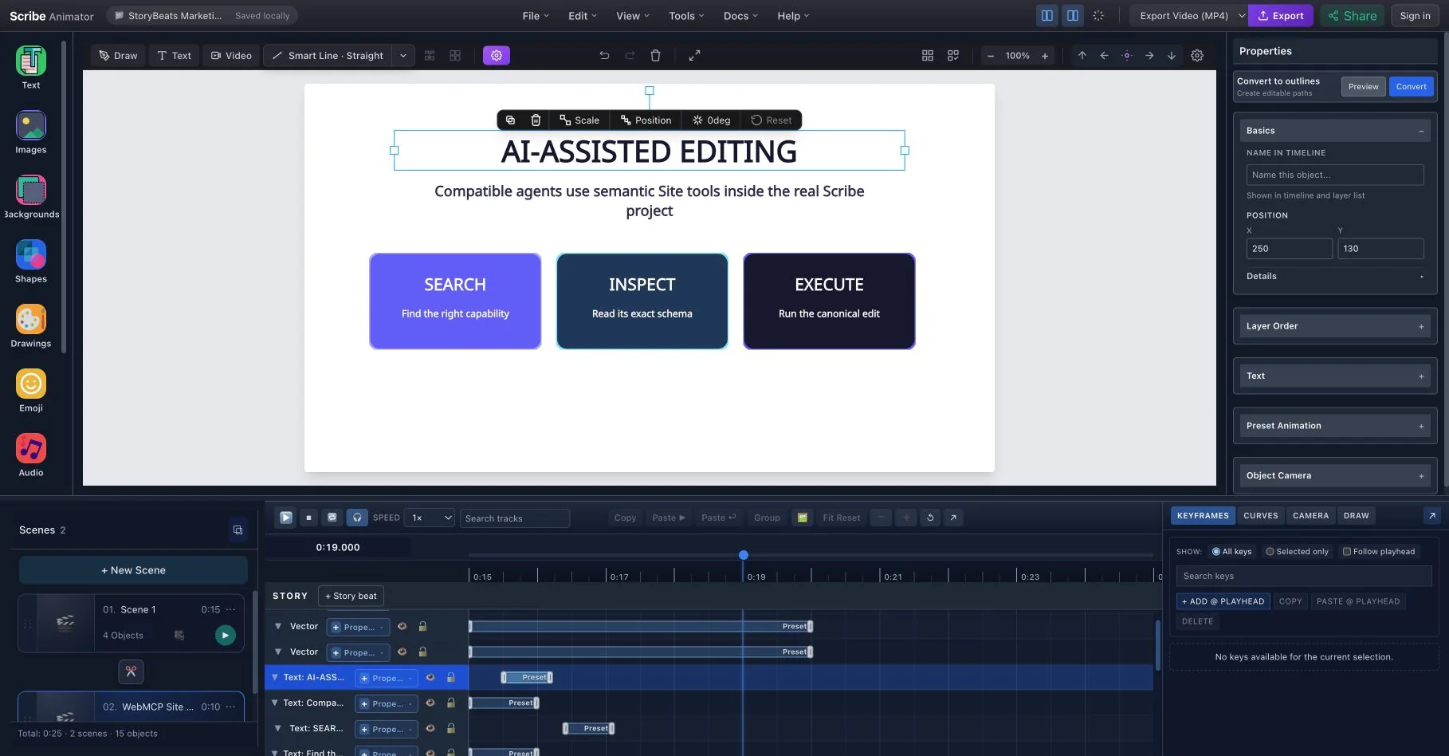The height and width of the screenshot is (756, 1449).
Task: Switch to the Draw tab in keyframes panel
Action: tap(1356, 515)
